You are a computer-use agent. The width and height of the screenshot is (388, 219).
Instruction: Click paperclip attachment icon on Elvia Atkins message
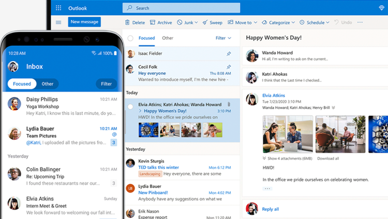[229, 104]
